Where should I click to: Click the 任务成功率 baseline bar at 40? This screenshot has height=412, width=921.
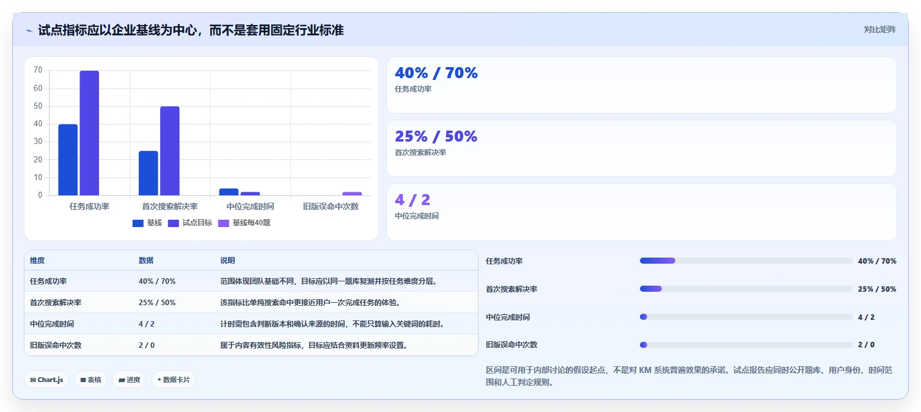pyautogui.click(x=68, y=160)
